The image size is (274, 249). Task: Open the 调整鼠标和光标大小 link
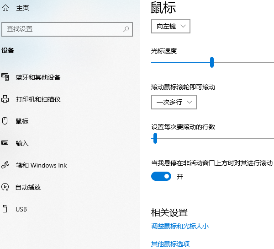(x=179, y=226)
